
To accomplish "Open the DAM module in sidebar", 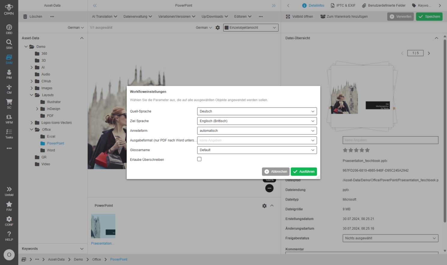I will 9,59.
